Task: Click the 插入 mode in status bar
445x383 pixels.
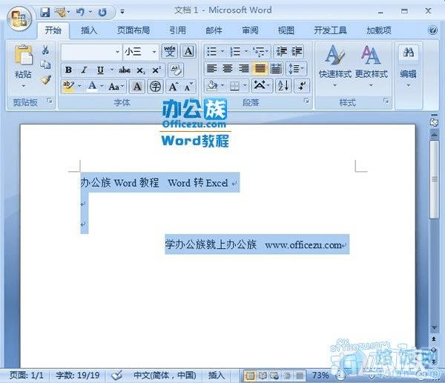Action: 217,376
